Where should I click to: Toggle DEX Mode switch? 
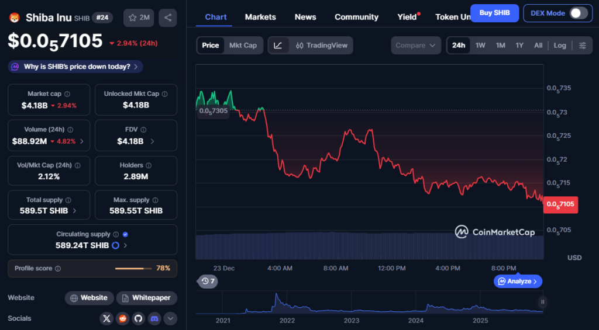coord(578,13)
